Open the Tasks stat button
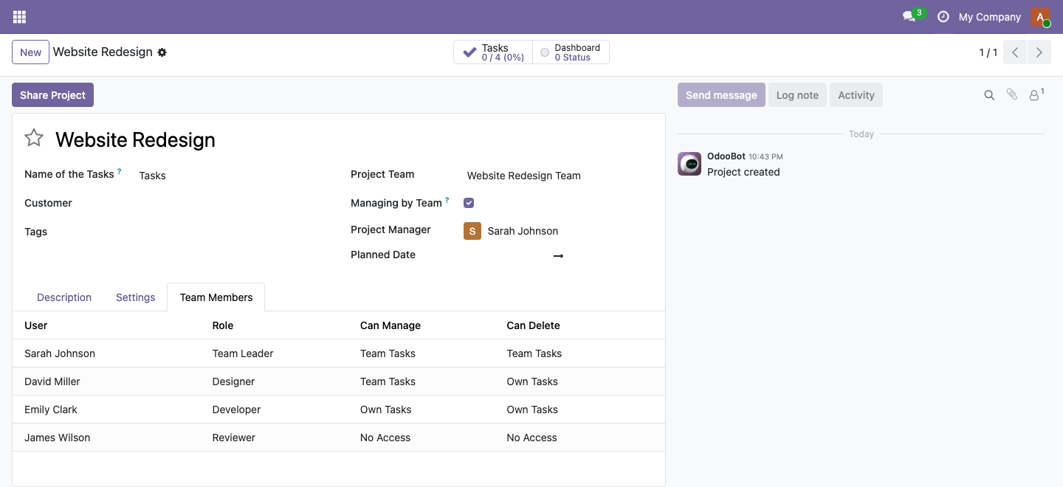The width and height of the screenshot is (1063, 487). pyautogui.click(x=493, y=52)
